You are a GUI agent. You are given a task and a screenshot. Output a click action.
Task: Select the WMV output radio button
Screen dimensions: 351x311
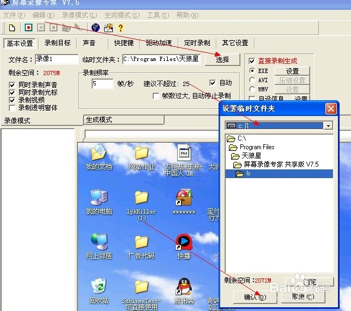click(x=252, y=89)
